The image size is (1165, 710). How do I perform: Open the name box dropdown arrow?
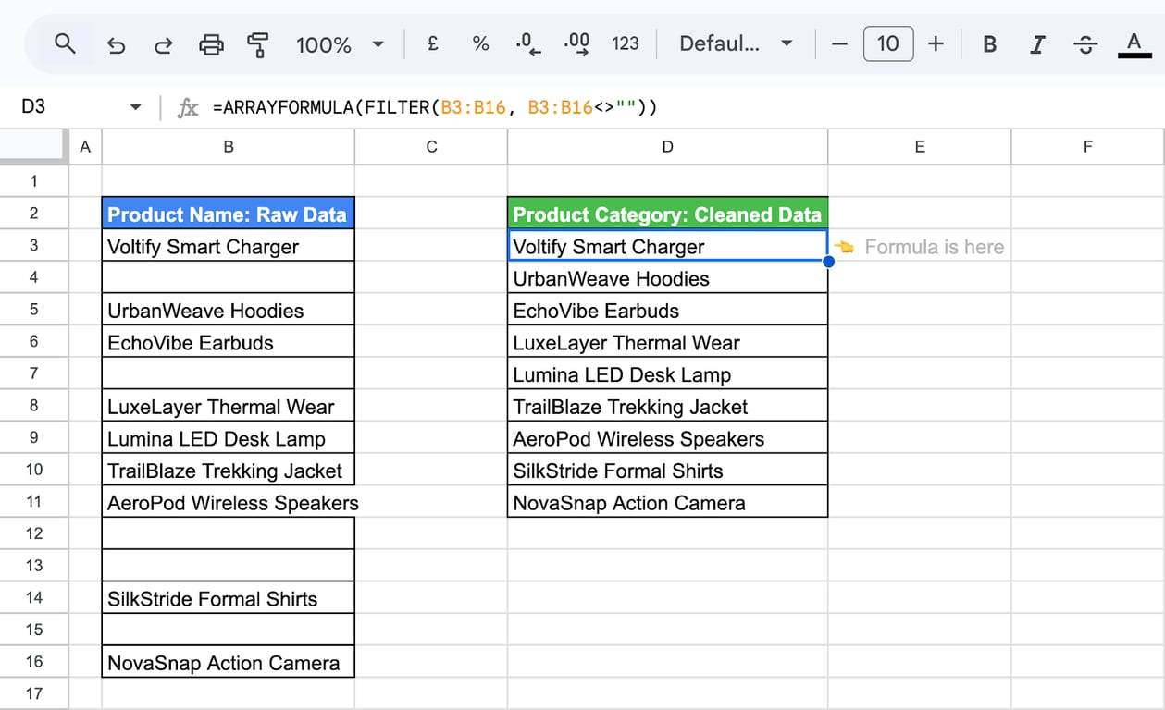(136, 107)
